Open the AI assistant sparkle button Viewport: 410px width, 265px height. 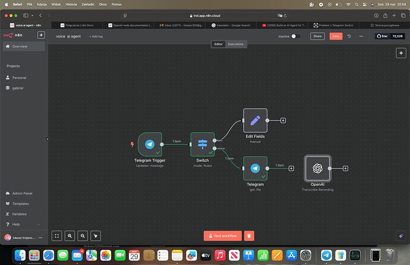[401, 236]
